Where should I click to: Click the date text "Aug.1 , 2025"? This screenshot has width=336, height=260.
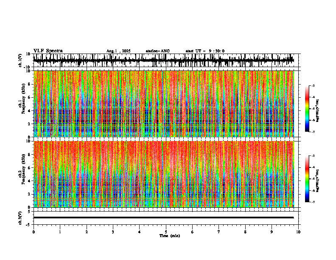(x=118, y=51)
